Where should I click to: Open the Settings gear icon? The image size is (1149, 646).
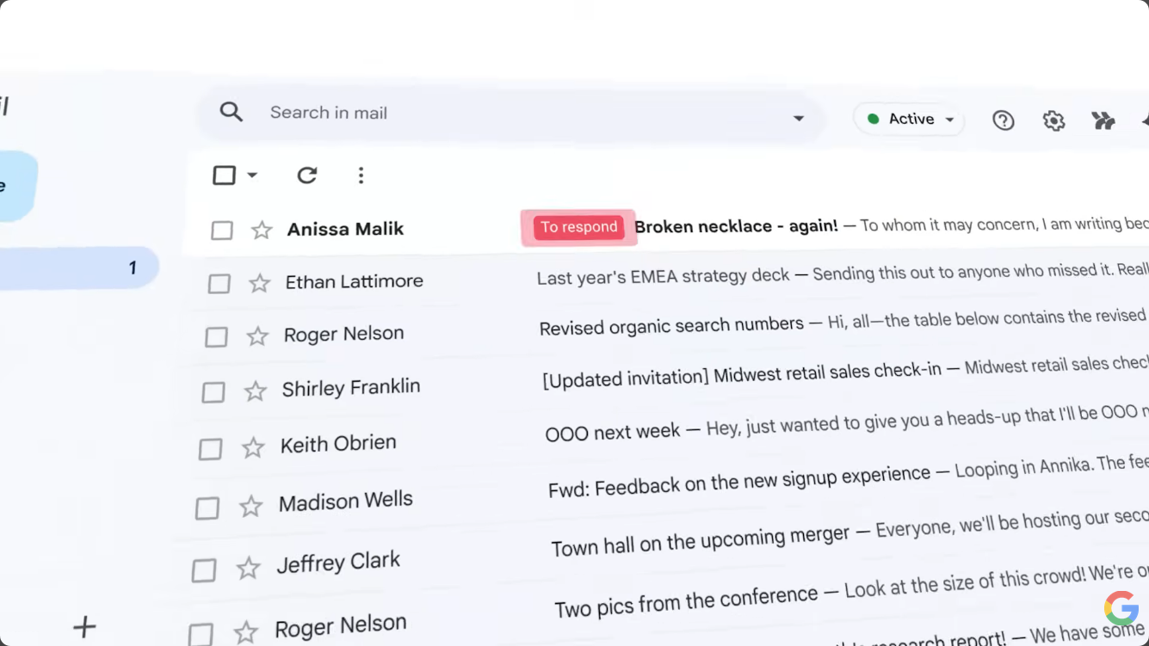(x=1053, y=120)
